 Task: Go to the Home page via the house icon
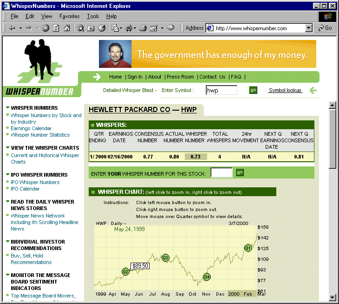pos(67,28)
